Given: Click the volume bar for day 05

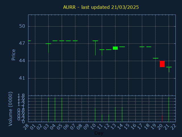Looking at the screenshot, I should [x=62, y=110].
